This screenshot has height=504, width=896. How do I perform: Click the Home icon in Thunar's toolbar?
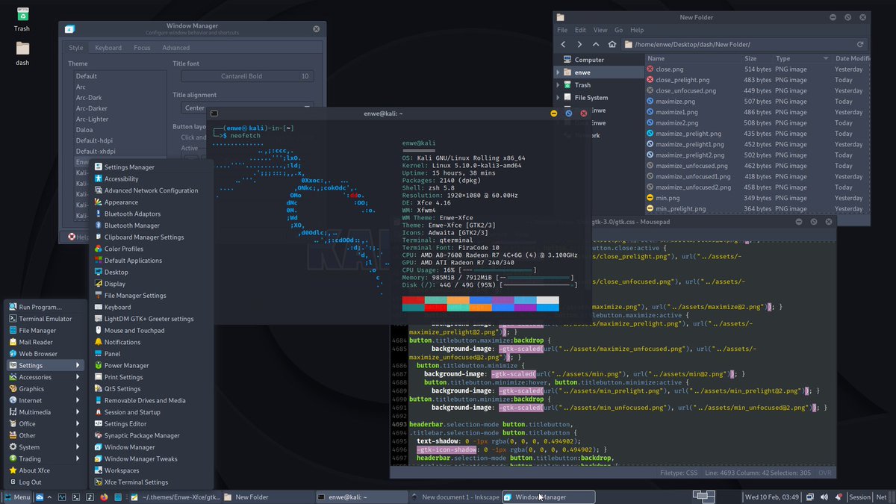pyautogui.click(x=612, y=44)
